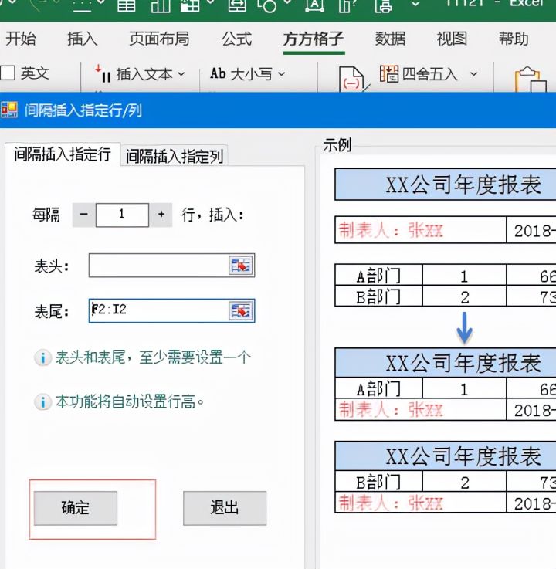556x569 pixels.
Task: Open the 开始 ribbon tab
Action: (21, 39)
